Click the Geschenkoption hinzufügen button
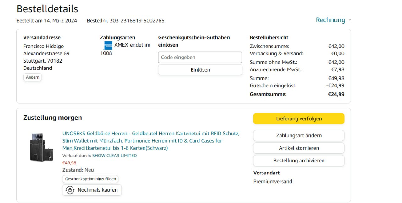The width and height of the screenshot is (402, 203). (x=90, y=179)
